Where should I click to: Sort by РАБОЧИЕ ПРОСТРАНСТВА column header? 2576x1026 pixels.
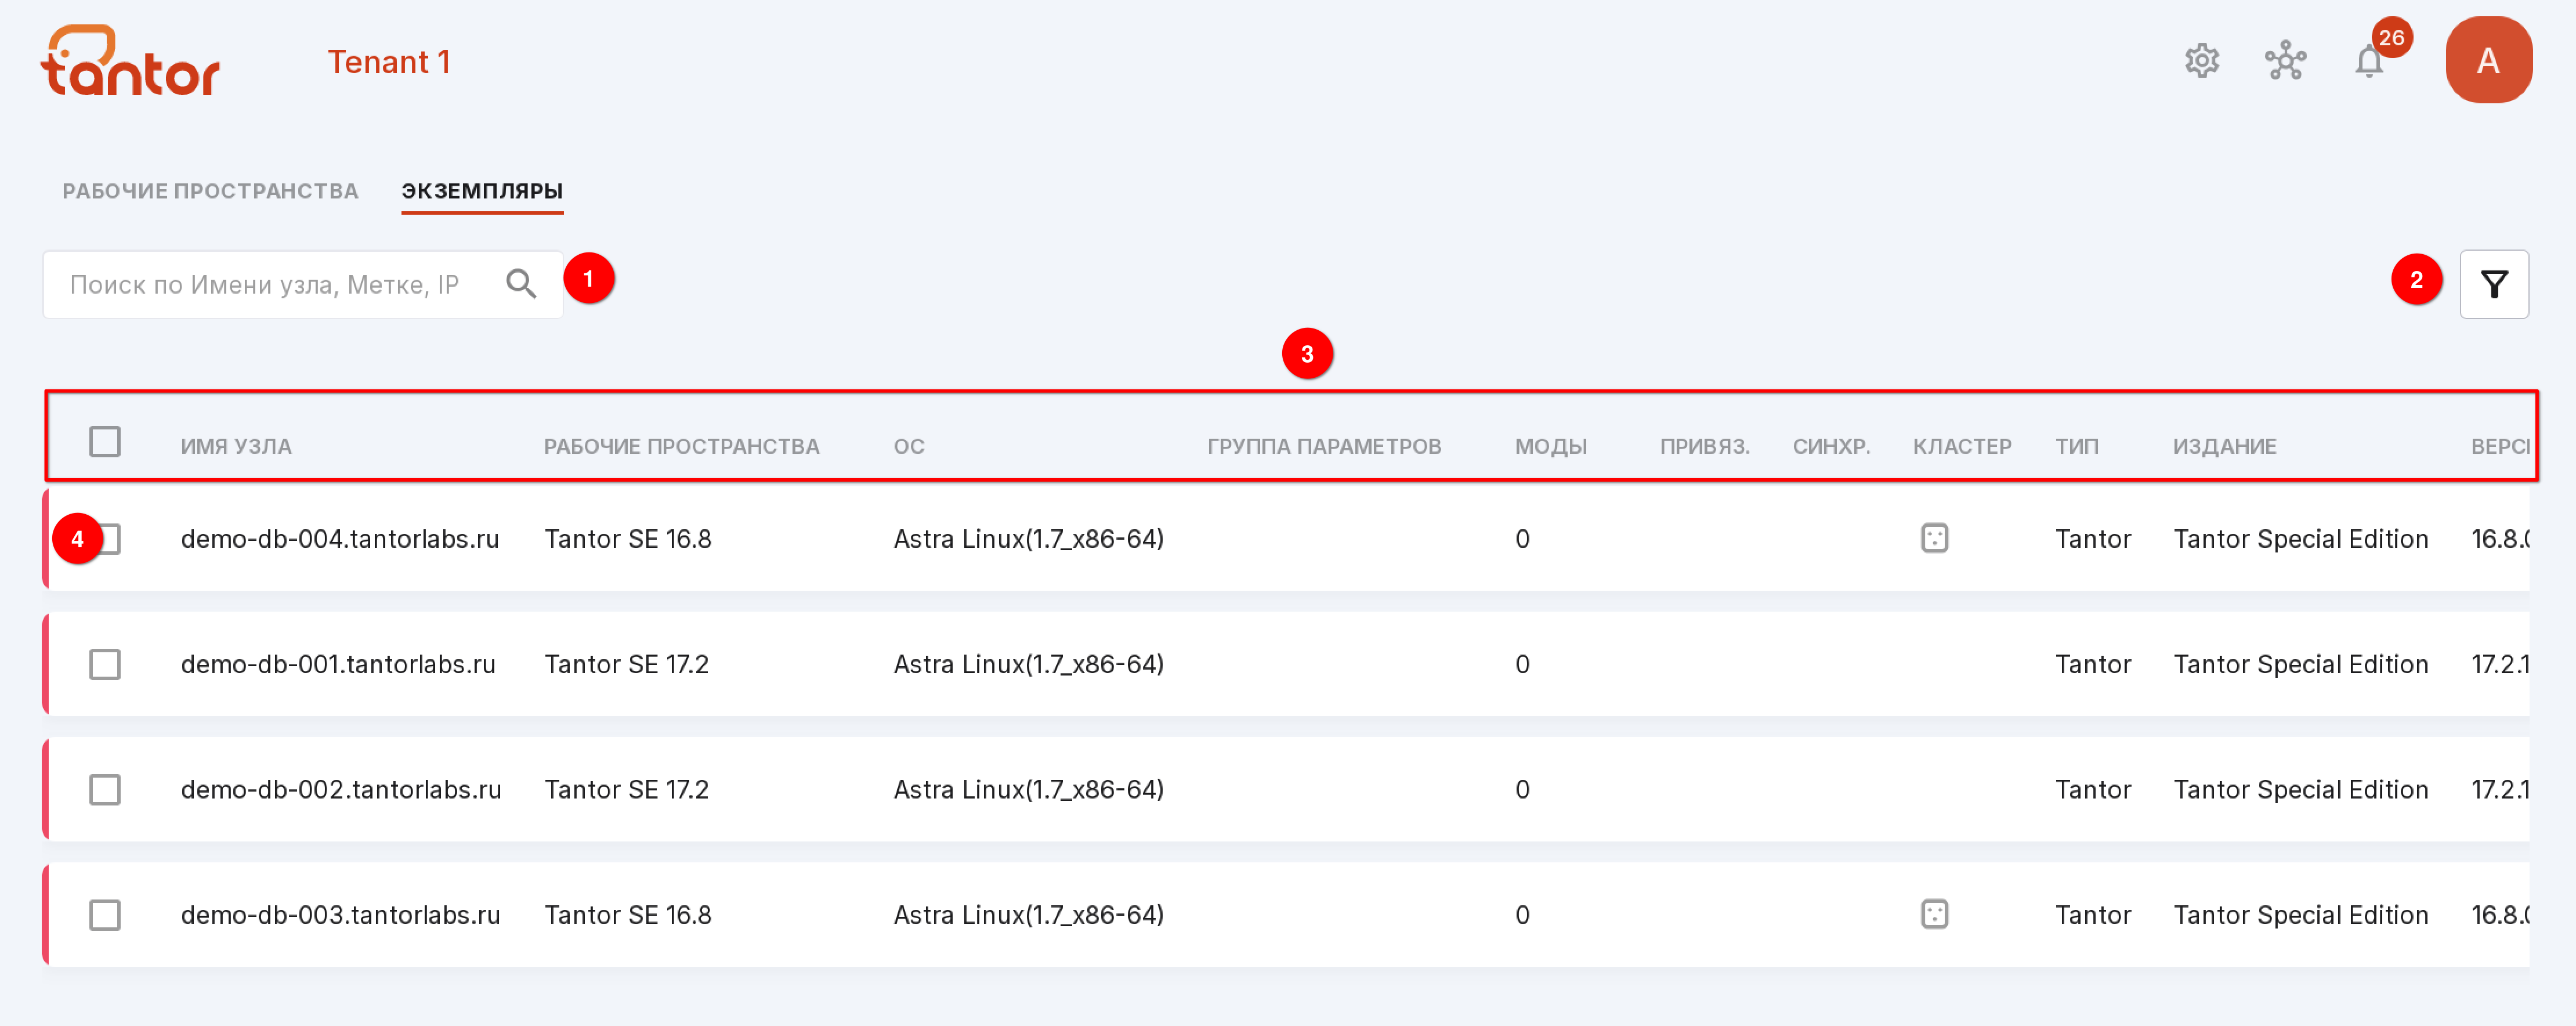tap(681, 446)
